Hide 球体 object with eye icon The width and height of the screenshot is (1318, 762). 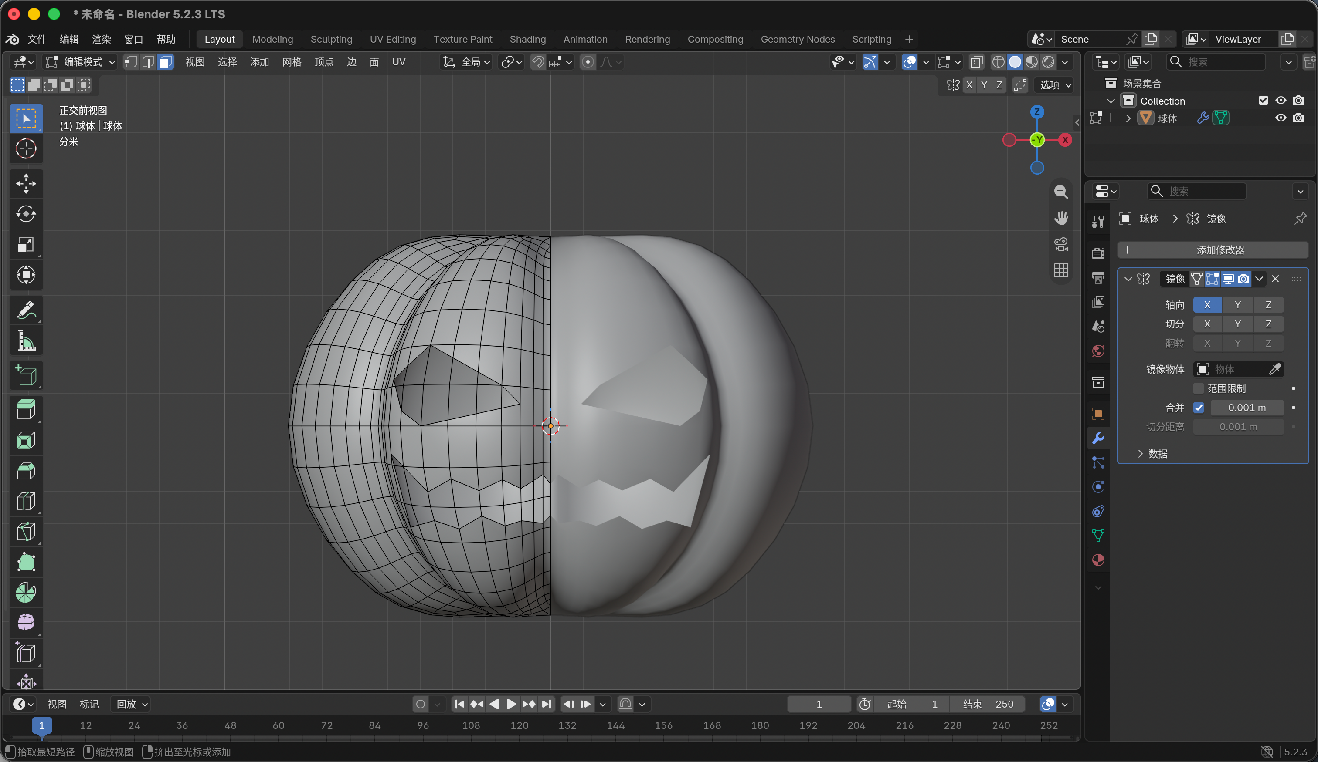coord(1281,118)
